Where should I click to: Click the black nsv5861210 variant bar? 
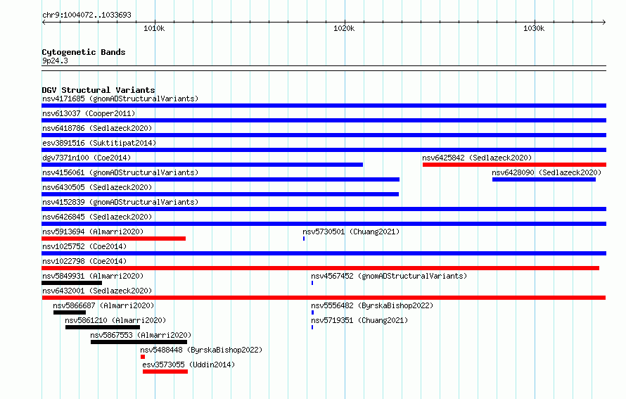coord(103,327)
